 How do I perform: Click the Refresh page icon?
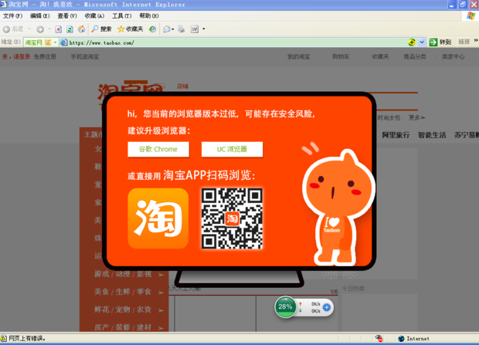point(70,29)
